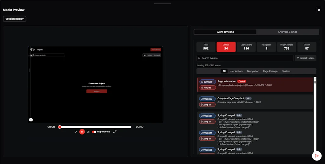Click the Page Information event title

coord(227,82)
